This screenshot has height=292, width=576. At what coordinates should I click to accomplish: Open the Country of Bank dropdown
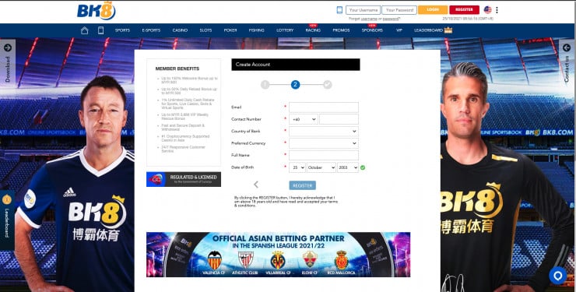point(324,131)
